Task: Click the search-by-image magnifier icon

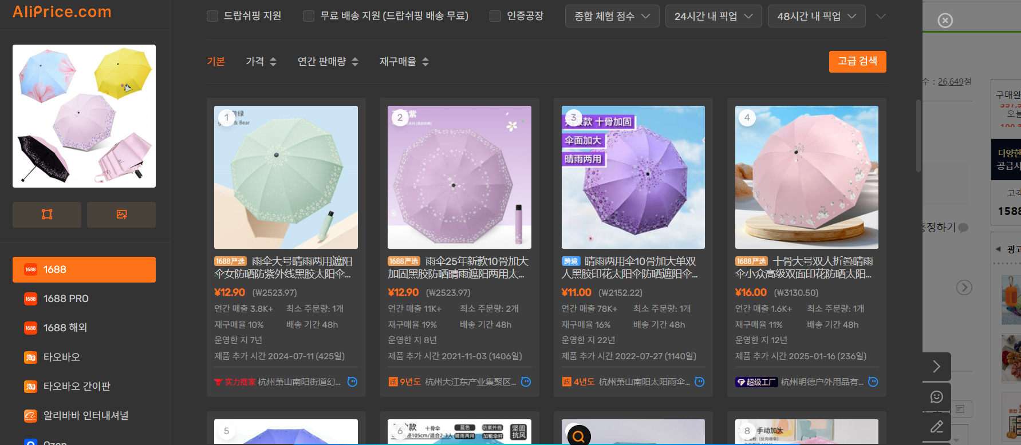Action: 579,436
